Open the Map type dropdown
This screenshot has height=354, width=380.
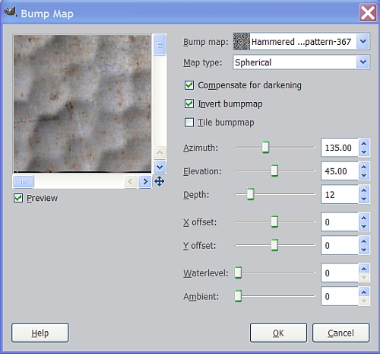[363, 62]
